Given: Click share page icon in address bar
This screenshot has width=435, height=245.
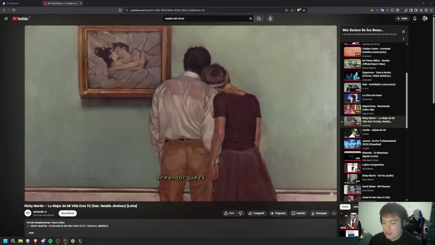Looking at the screenshot, I should (292, 10).
